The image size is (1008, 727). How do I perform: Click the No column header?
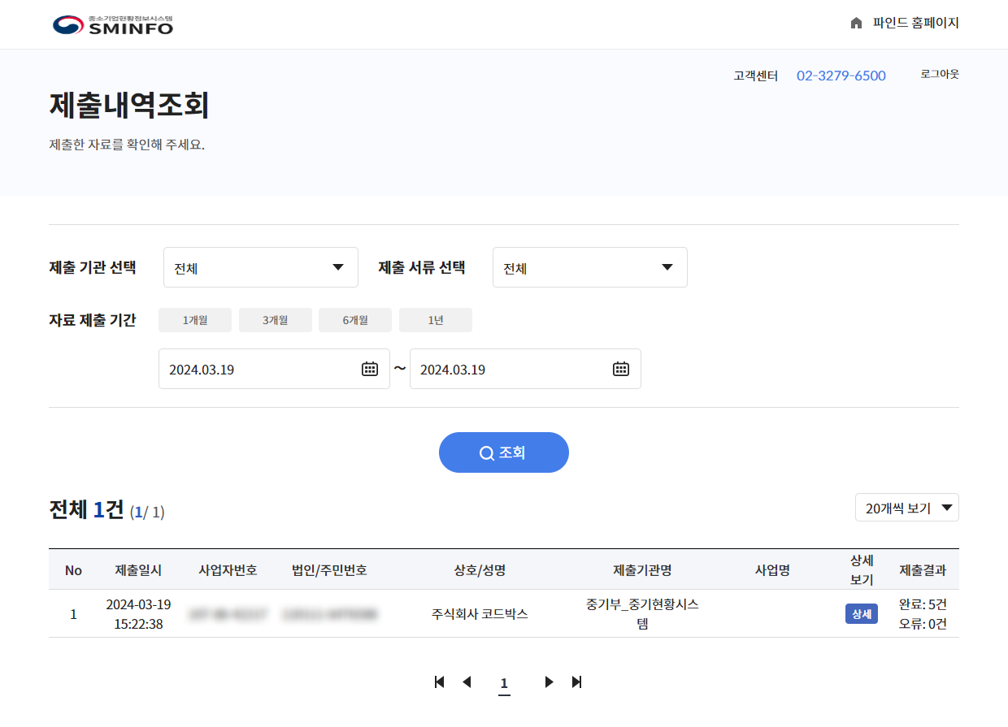pyautogui.click(x=73, y=570)
